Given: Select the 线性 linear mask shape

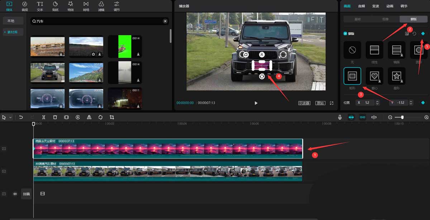Looking at the screenshot, I should (x=374, y=50).
